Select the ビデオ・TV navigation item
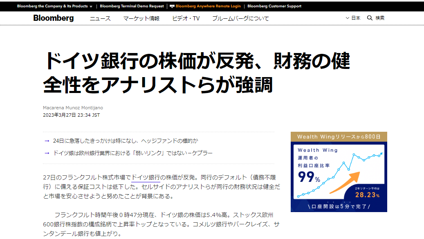424x239 pixels. click(x=186, y=18)
